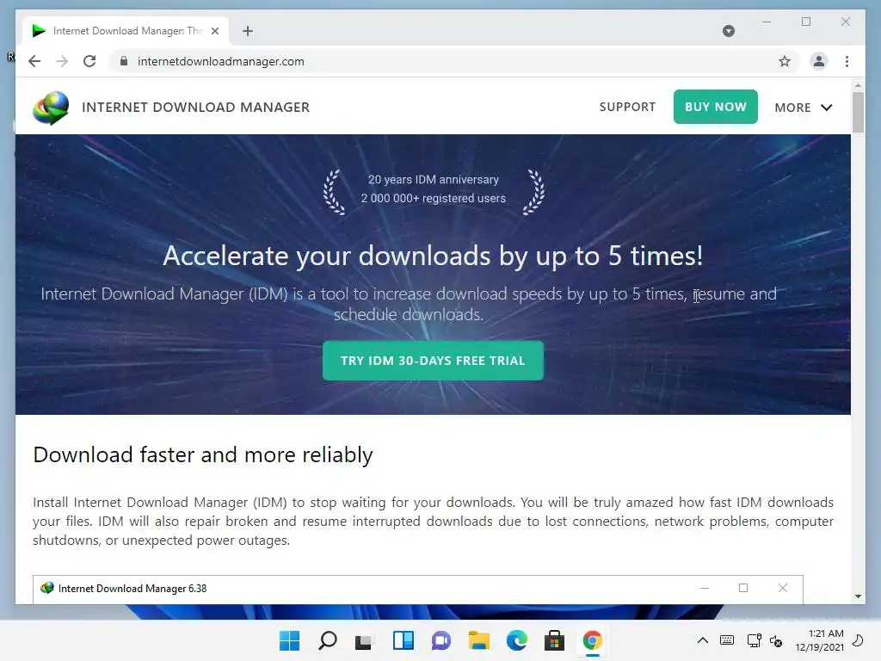Go back using the back arrow
Image resolution: width=881 pixels, height=661 pixels.
[34, 61]
